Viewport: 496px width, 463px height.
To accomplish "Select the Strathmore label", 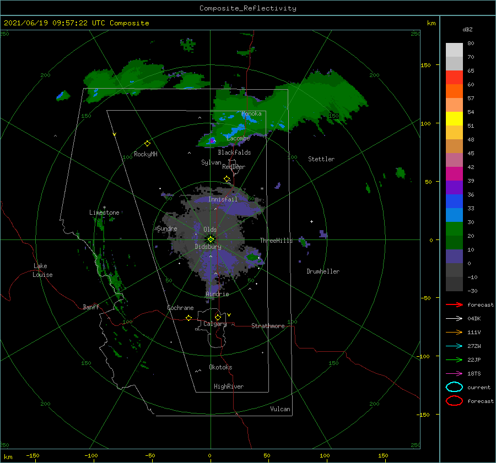I will coord(268,326).
